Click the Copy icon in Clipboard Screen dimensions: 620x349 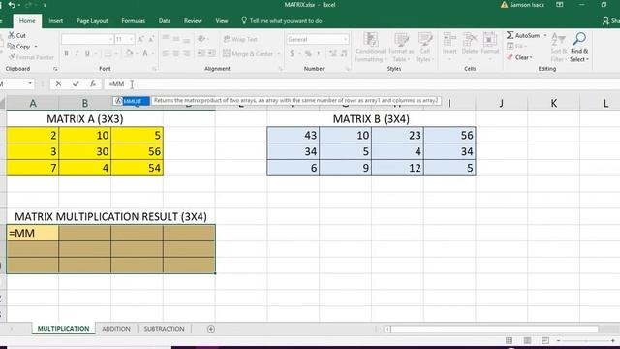(x=11, y=47)
